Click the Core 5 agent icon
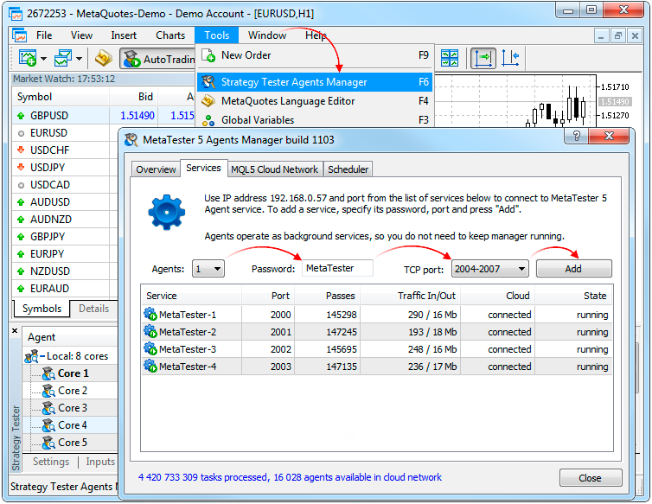The image size is (652, 504). tap(48, 443)
